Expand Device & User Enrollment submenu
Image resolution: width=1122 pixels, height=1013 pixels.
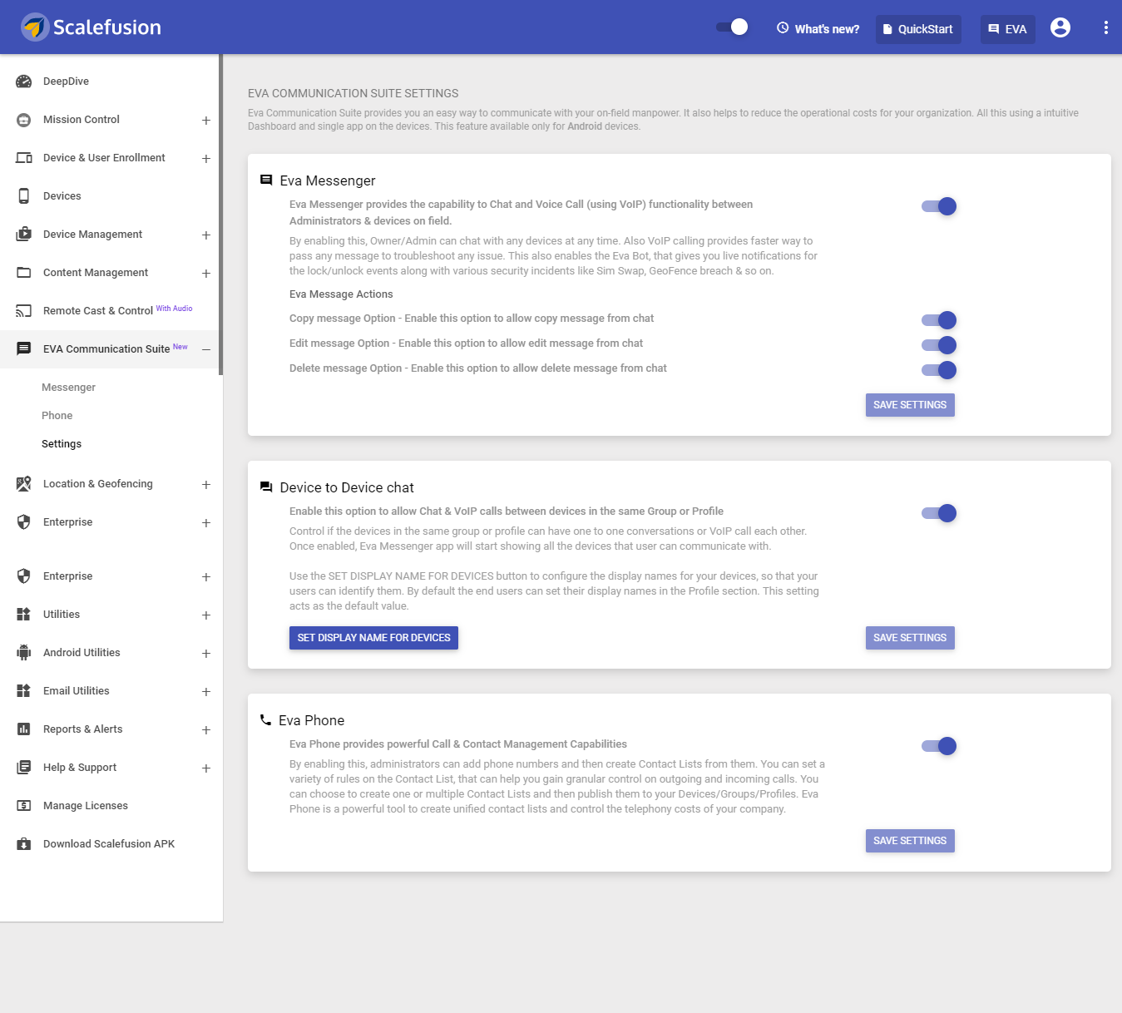pyautogui.click(x=206, y=159)
